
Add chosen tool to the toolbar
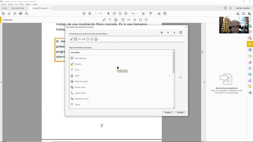[x=181, y=77]
